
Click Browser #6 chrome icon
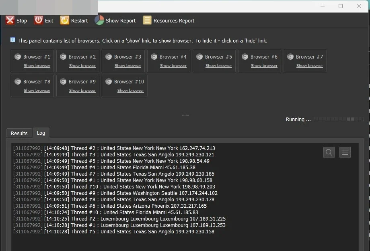point(245,57)
